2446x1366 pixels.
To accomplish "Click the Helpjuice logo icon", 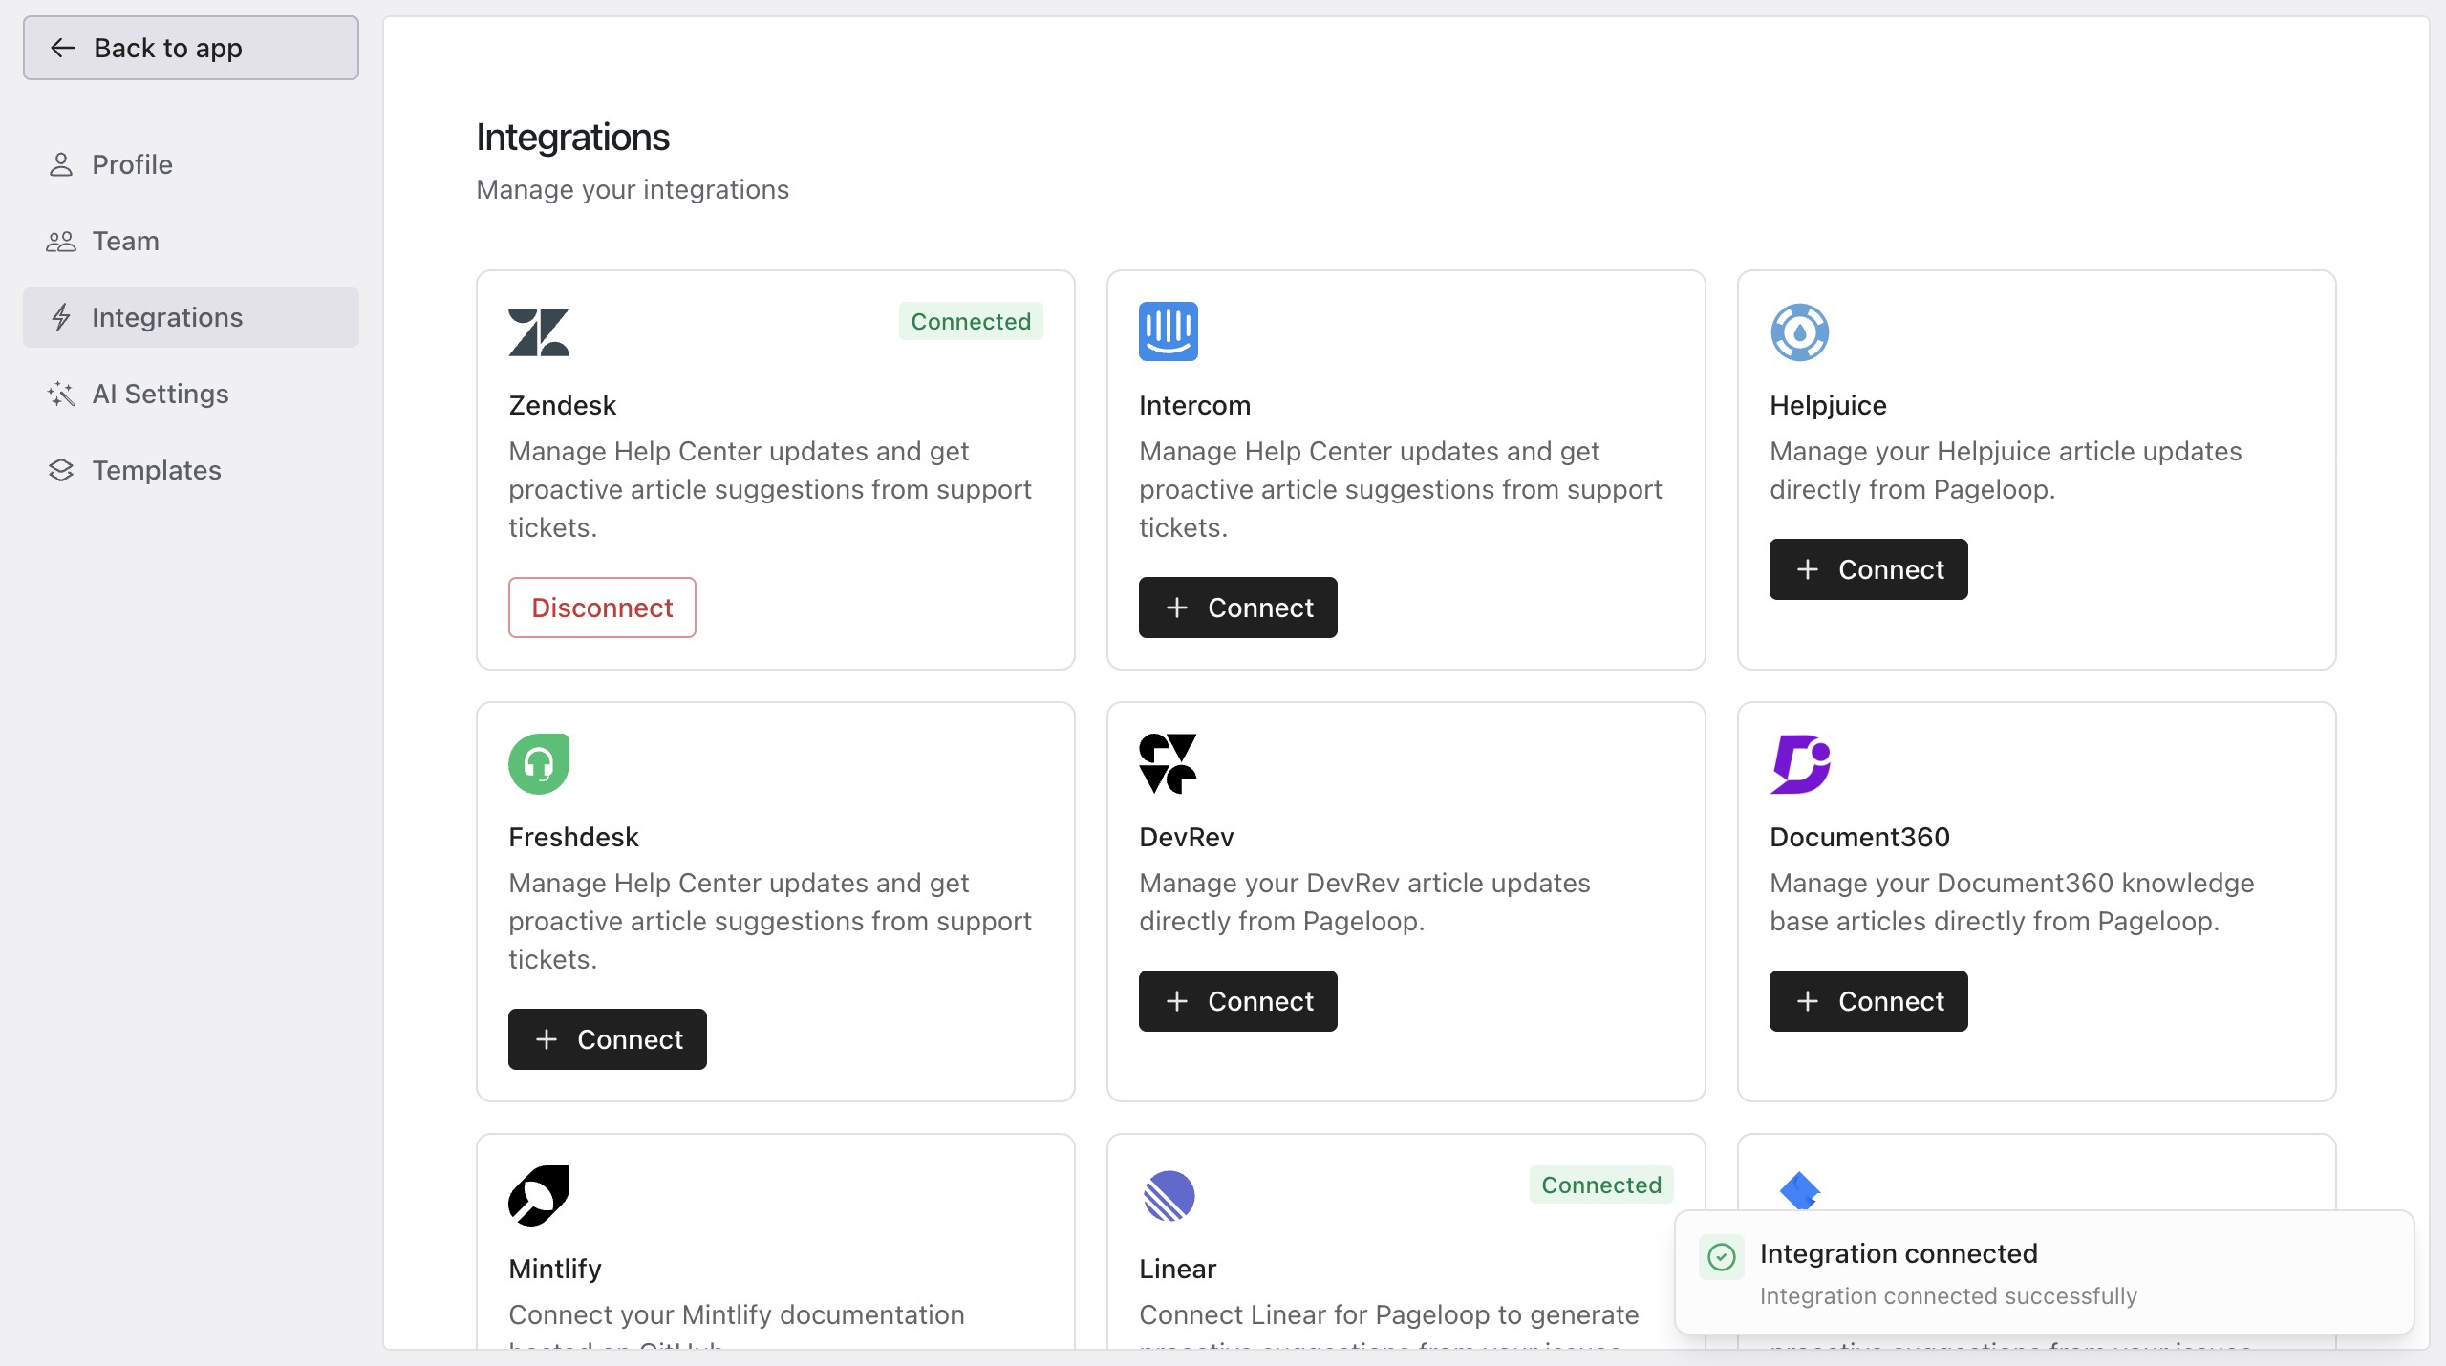I will click(x=1799, y=331).
